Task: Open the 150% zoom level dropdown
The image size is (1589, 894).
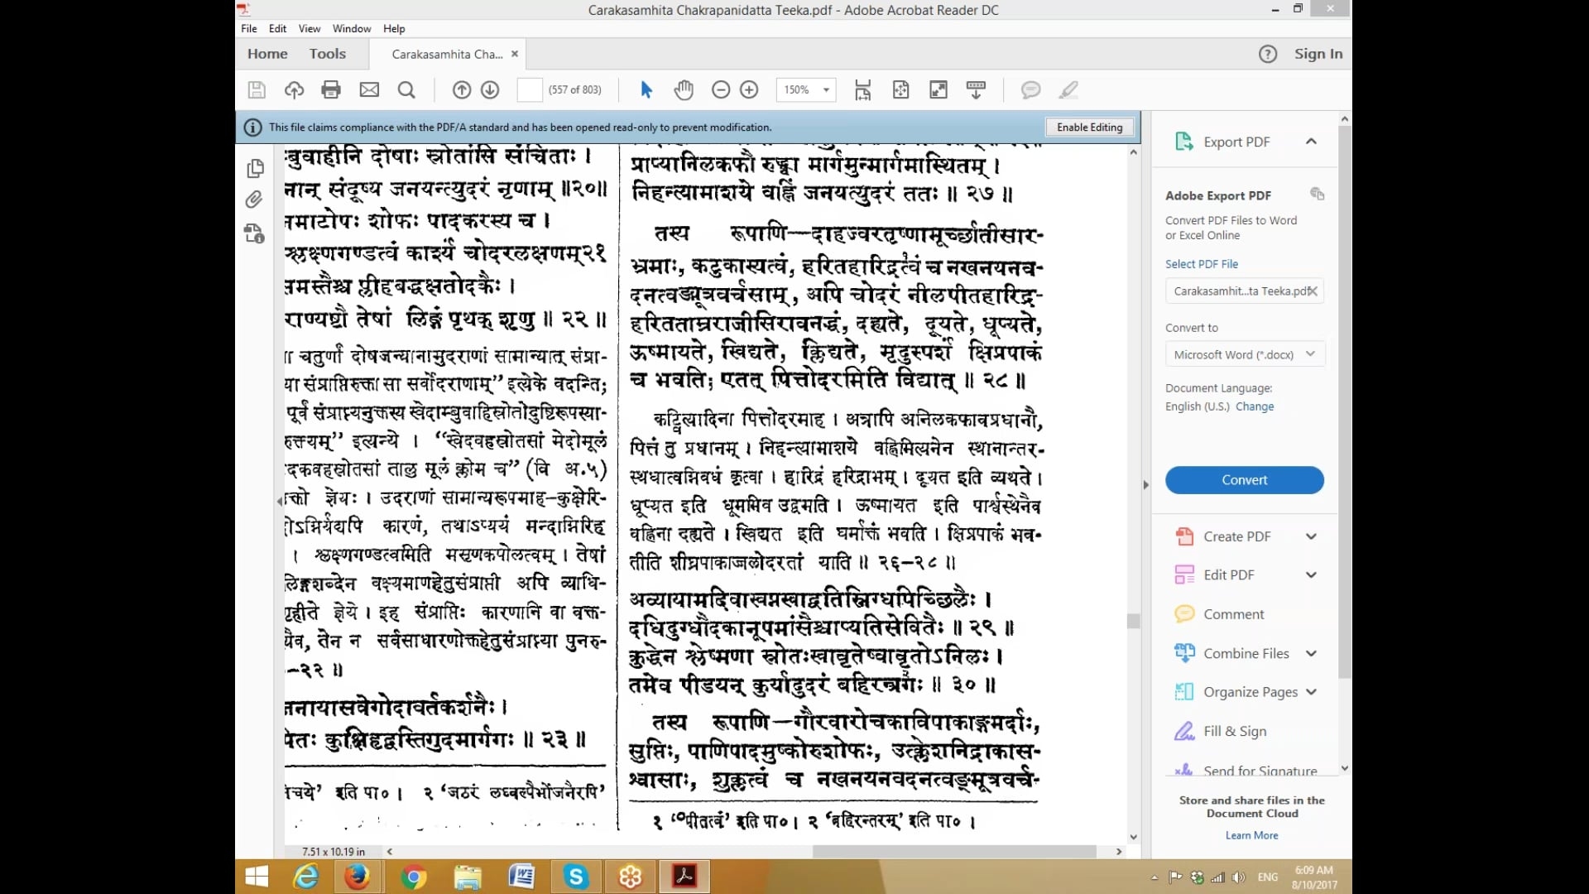Action: [x=825, y=89]
